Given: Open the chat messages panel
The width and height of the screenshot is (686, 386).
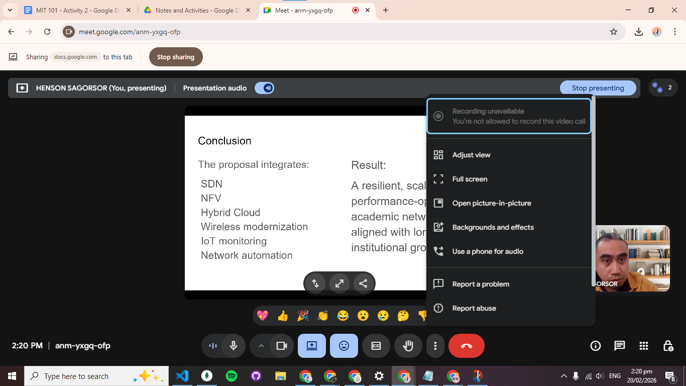Looking at the screenshot, I should 620,346.
